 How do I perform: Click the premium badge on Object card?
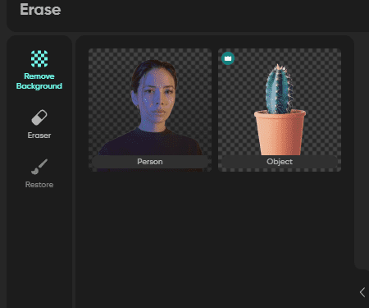click(x=228, y=58)
